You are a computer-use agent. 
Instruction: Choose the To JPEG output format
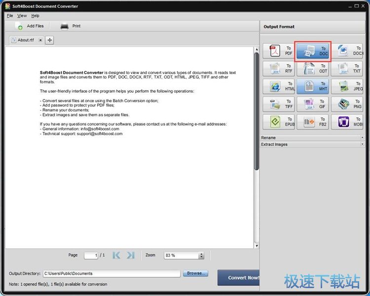pyautogui.click(x=347, y=86)
